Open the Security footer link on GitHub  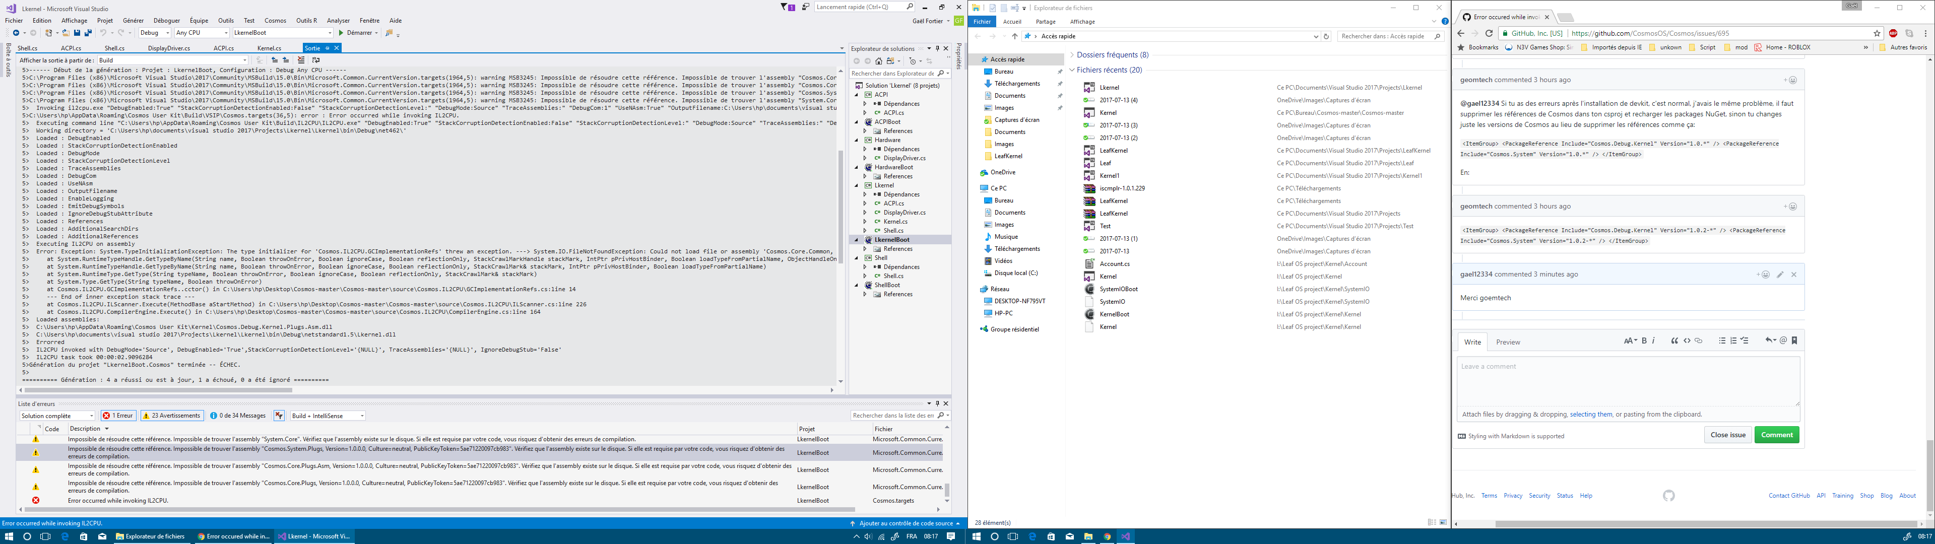coord(1539,496)
